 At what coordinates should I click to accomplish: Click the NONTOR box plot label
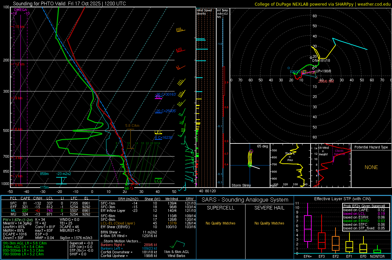click(377, 256)
